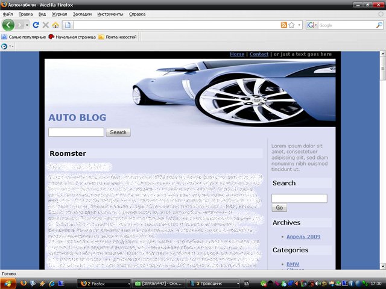This screenshot has width=386, height=289.
Task: Bookmark this page with the star icon
Action: (291, 25)
